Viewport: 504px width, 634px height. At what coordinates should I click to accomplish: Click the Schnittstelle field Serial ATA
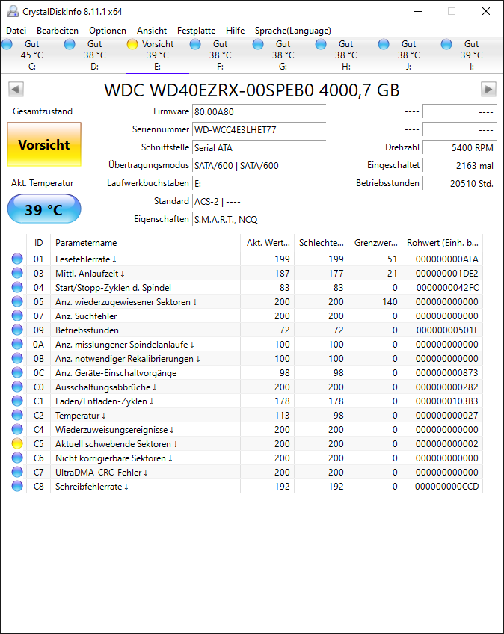point(259,147)
